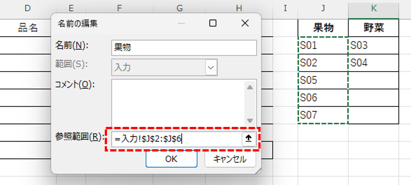This screenshot has height=185, width=411.
Task: Click the 参照範囲 formula input field
Action: tap(176, 139)
